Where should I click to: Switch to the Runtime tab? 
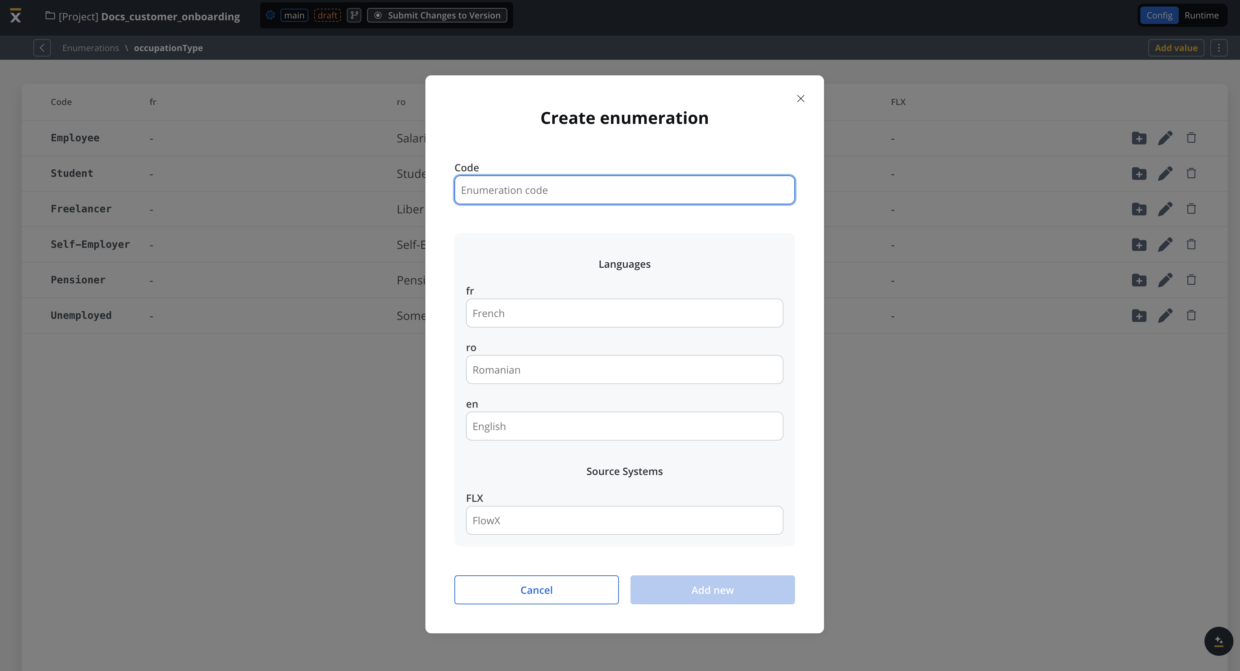point(1202,16)
